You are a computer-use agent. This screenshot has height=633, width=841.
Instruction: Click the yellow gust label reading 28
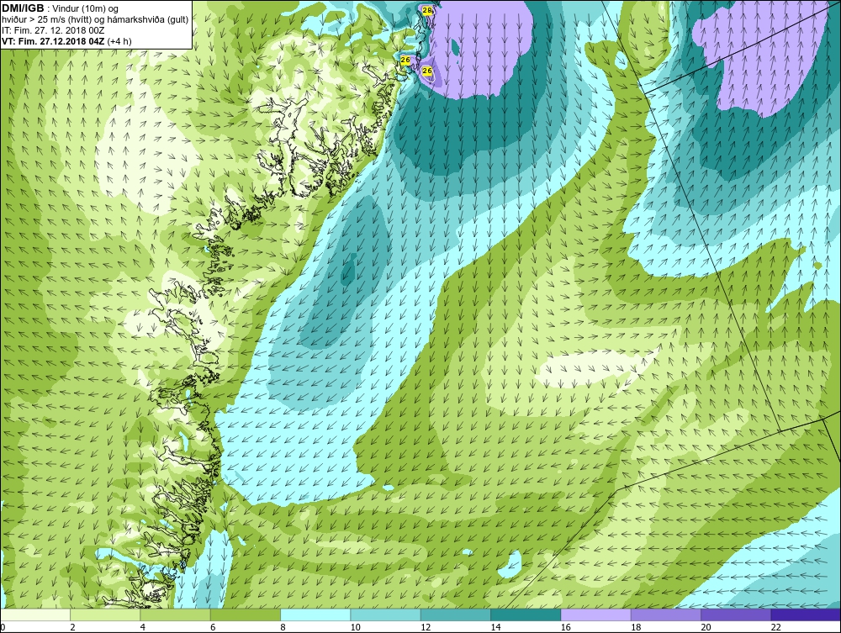[426, 10]
